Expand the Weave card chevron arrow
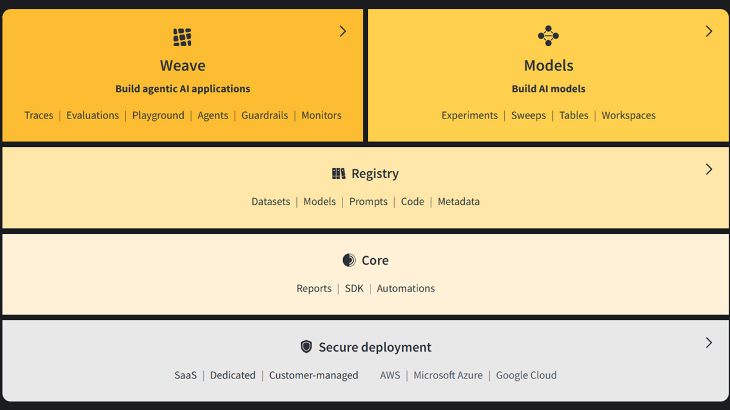Screen dimensions: 730x410 [x=343, y=32]
